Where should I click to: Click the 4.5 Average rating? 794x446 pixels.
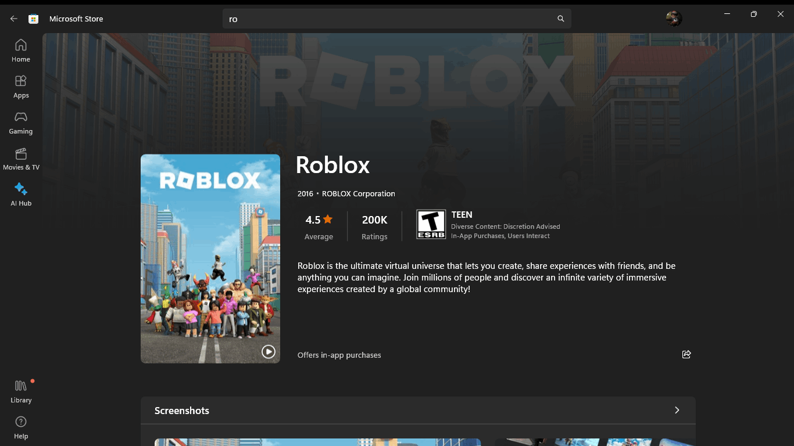(x=319, y=226)
